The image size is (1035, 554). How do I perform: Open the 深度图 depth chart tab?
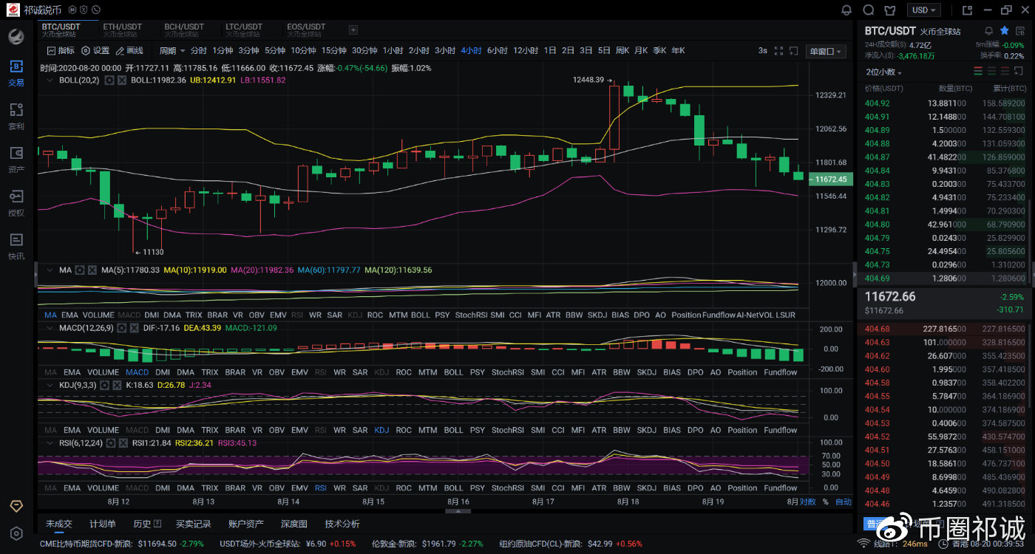(x=293, y=524)
